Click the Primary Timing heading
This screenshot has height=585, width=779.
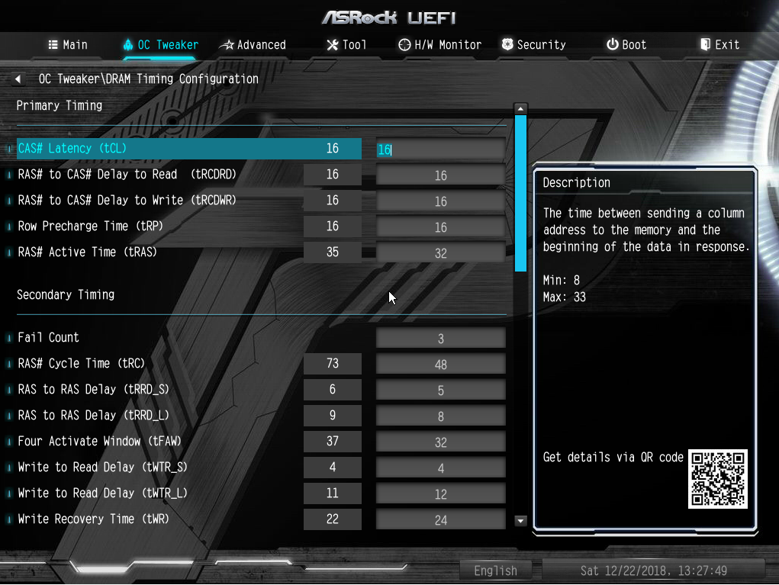(59, 105)
